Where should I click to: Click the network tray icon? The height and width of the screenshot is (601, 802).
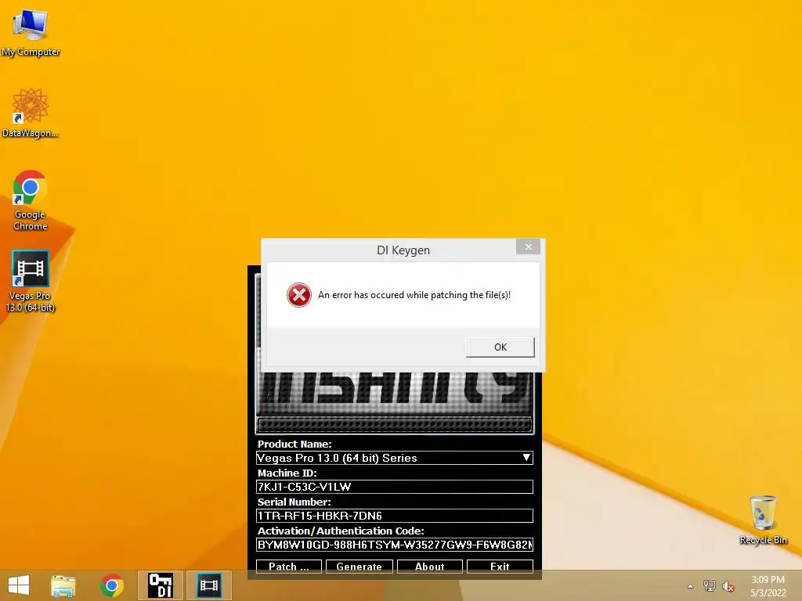coord(709,586)
